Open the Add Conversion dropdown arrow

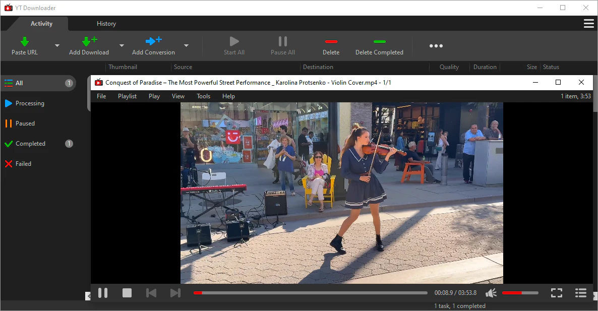(186, 45)
